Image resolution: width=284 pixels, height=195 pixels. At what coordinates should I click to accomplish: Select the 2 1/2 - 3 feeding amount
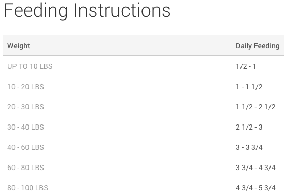click(249, 127)
